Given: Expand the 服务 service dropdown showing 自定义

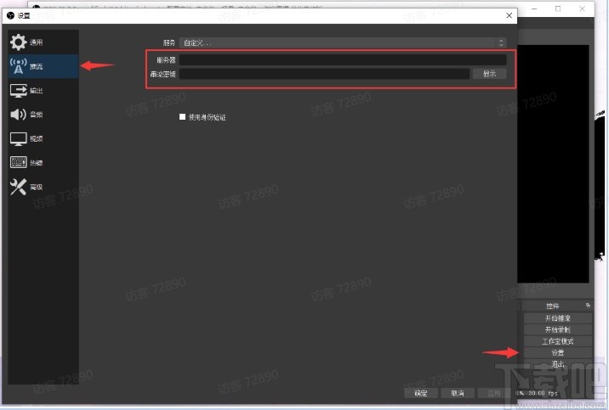Looking at the screenshot, I should click(343, 42).
